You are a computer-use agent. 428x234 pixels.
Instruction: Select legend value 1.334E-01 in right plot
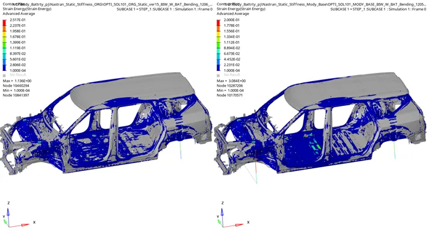pyautogui.click(x=232, y=37)
